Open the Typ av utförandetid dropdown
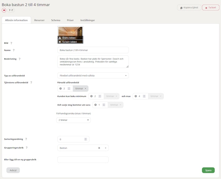The height and width of the screenshot is (179, 221). (93, 76)
